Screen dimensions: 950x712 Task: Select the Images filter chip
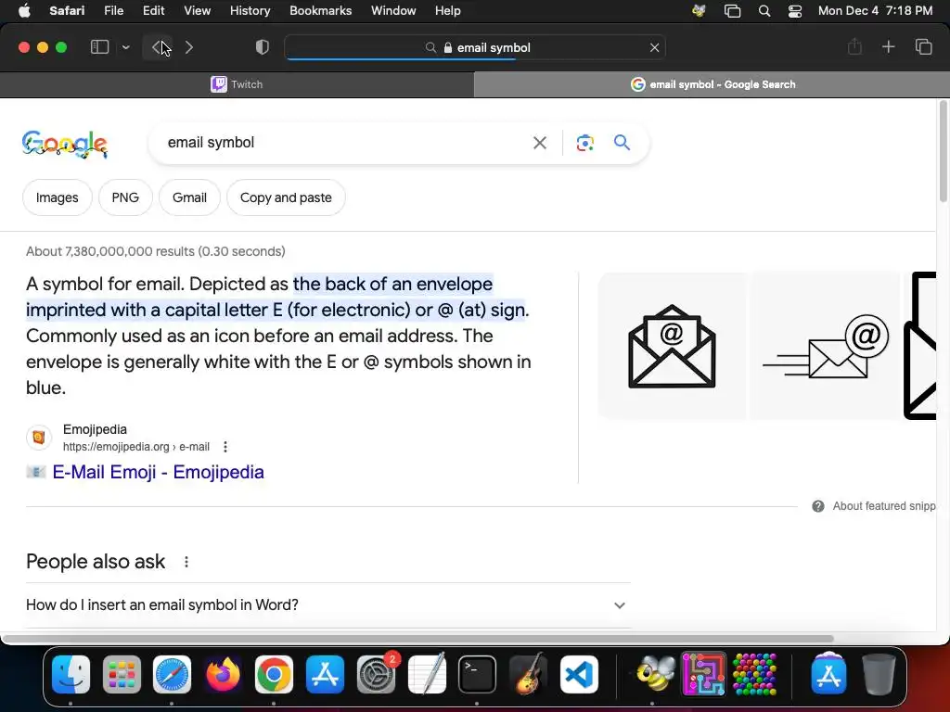click(57, 197)
